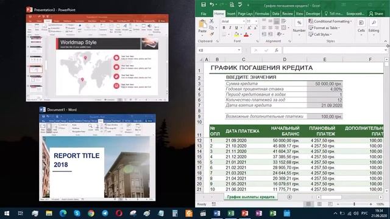Toggle Bold formatting

click(x=224, y=27)
